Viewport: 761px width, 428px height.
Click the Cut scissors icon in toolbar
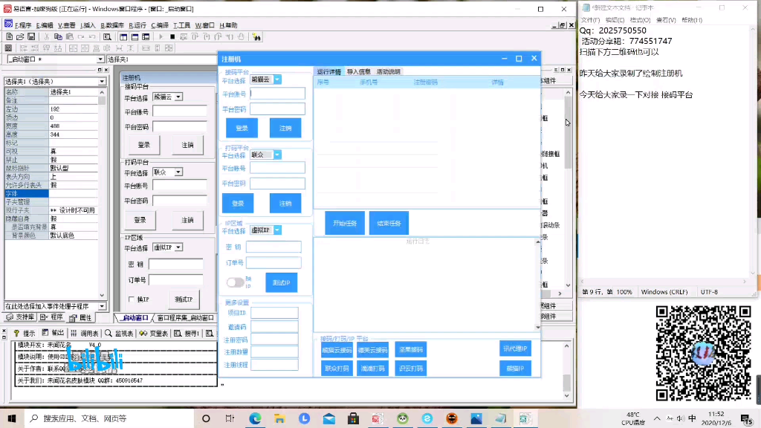pos(47,37)
